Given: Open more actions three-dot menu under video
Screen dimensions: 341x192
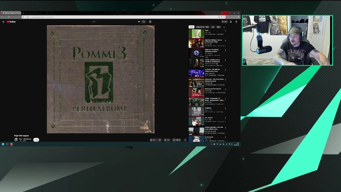Looking at the screenshot, I should (185, 140).
